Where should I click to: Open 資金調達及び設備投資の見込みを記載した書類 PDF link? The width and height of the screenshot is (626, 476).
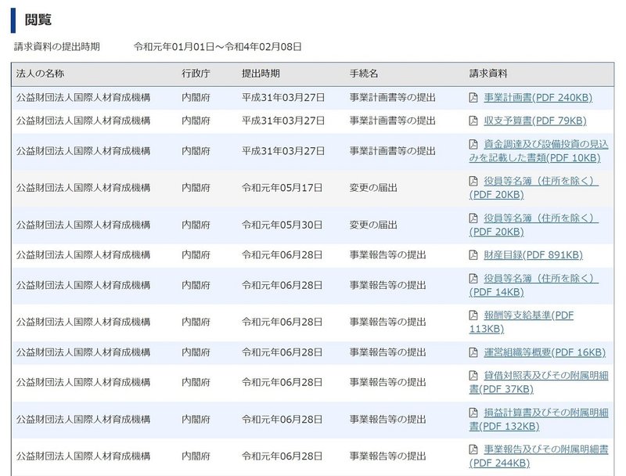[x=538, y=151]
